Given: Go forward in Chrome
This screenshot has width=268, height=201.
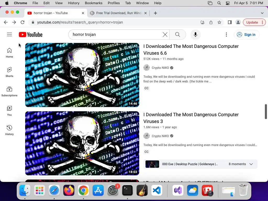Looking at the screenshot, I should (x=14, y=22).
